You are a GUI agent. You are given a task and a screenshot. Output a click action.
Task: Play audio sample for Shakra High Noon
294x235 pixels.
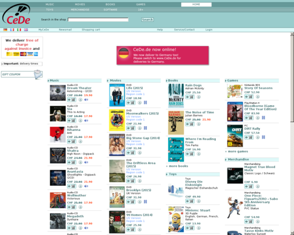coord(86,162)
